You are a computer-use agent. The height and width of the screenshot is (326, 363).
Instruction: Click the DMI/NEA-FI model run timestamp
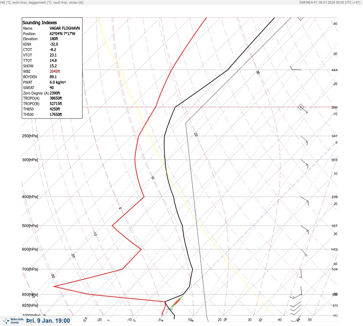click(330, 3)
